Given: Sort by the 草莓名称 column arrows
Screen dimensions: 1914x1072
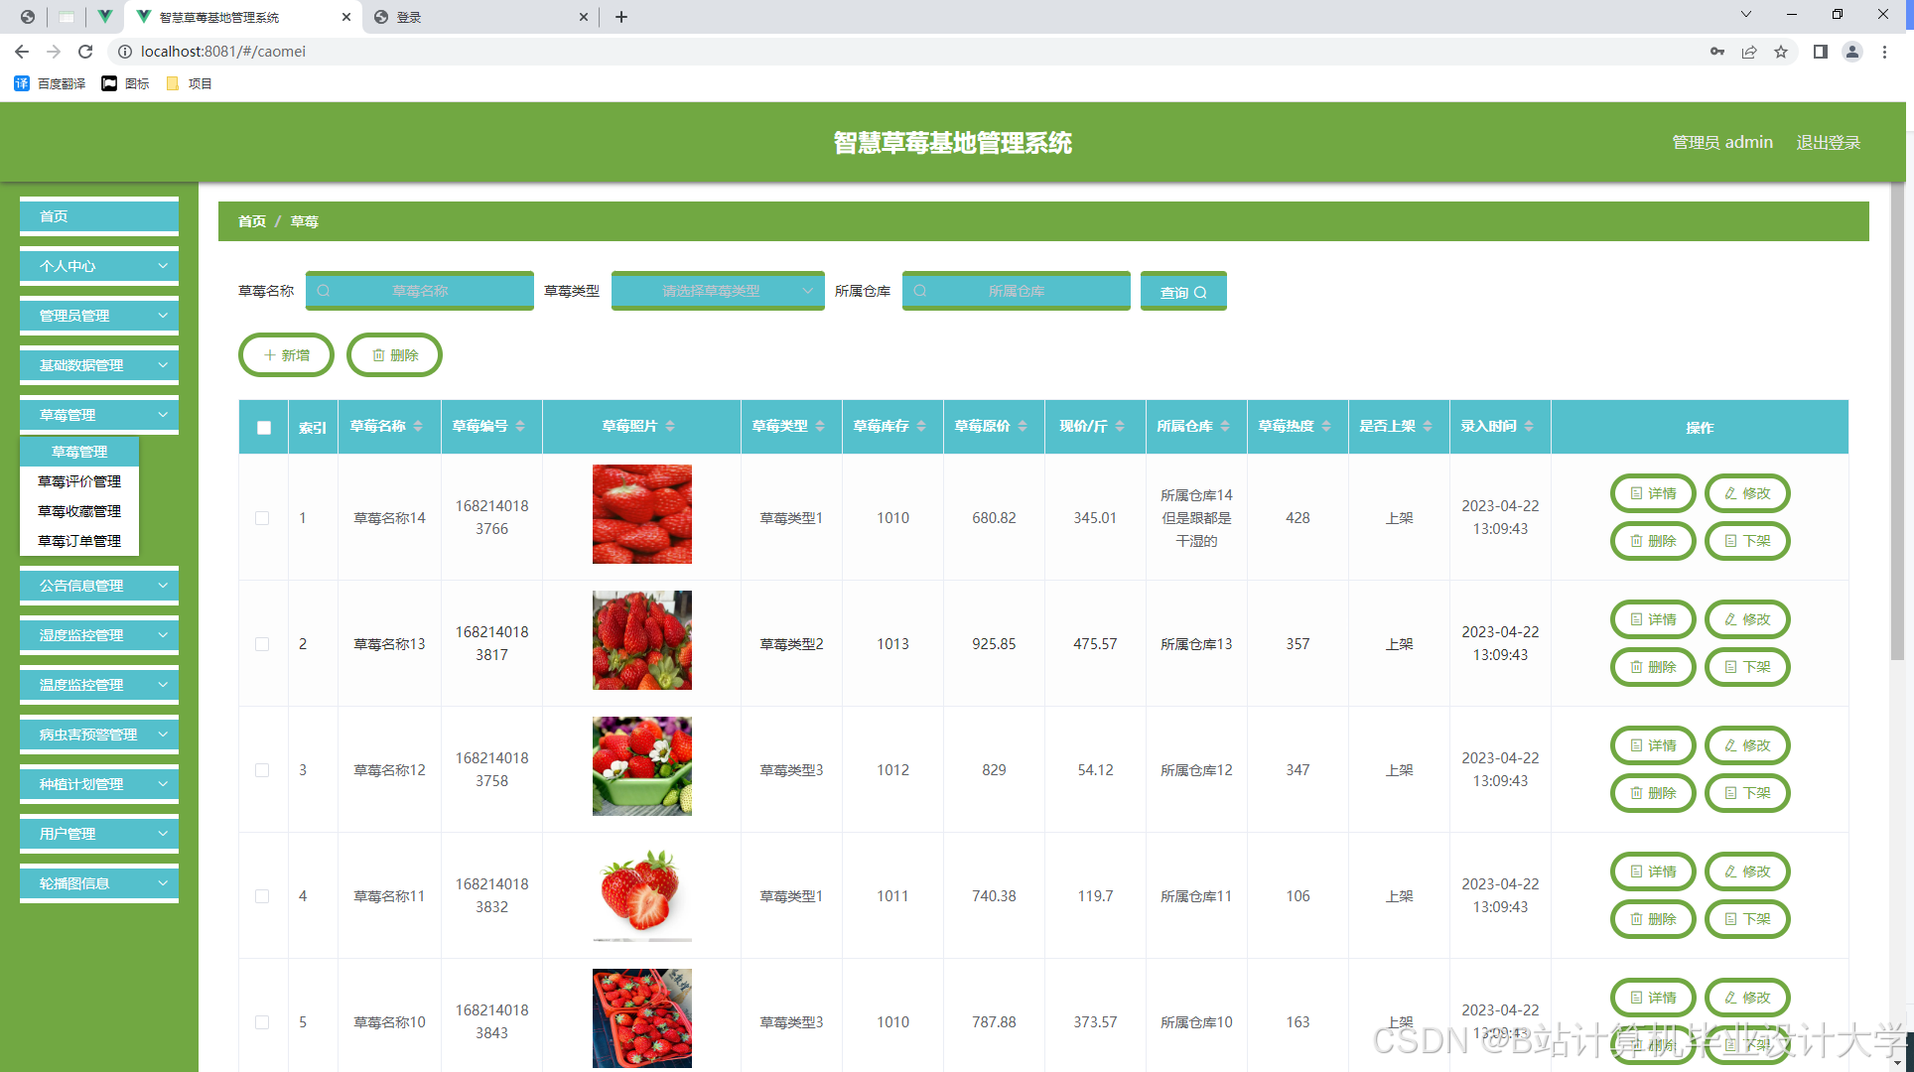Looking at the screenshot, I should (x=418, y=426).
